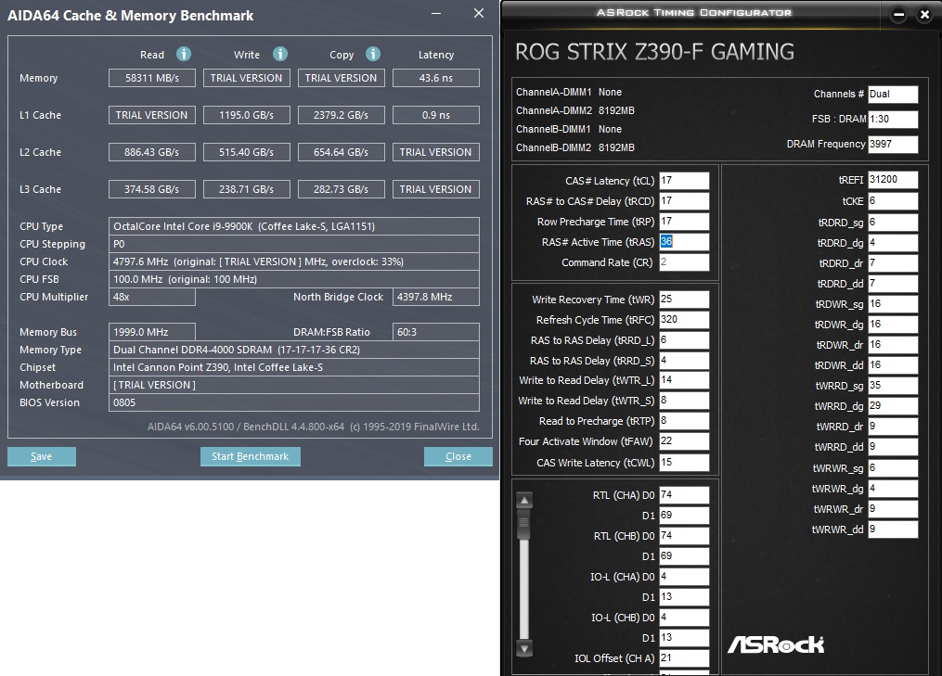Close the ASRock Timing Configurator window
The width and height of the screenshot is (942, 676).
(925, 15)
